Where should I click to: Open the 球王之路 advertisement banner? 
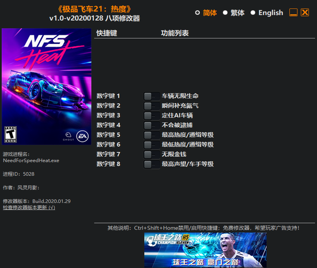click(205, 250)
